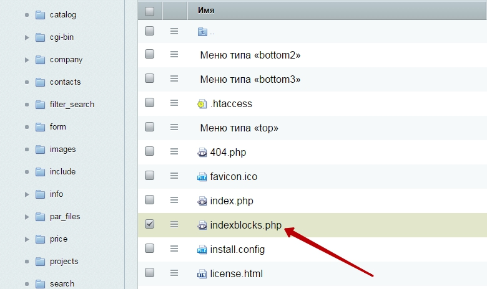Open the hamburger action menu for index.php
Screen dimensions: 487x289
tap(174, 201)
